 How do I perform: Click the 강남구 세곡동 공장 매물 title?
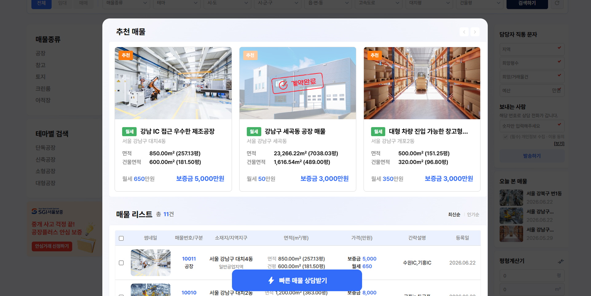(x=295, y=132)
